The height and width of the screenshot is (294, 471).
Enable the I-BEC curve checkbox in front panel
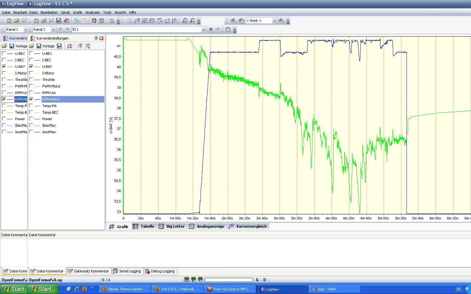coord(31,60)
